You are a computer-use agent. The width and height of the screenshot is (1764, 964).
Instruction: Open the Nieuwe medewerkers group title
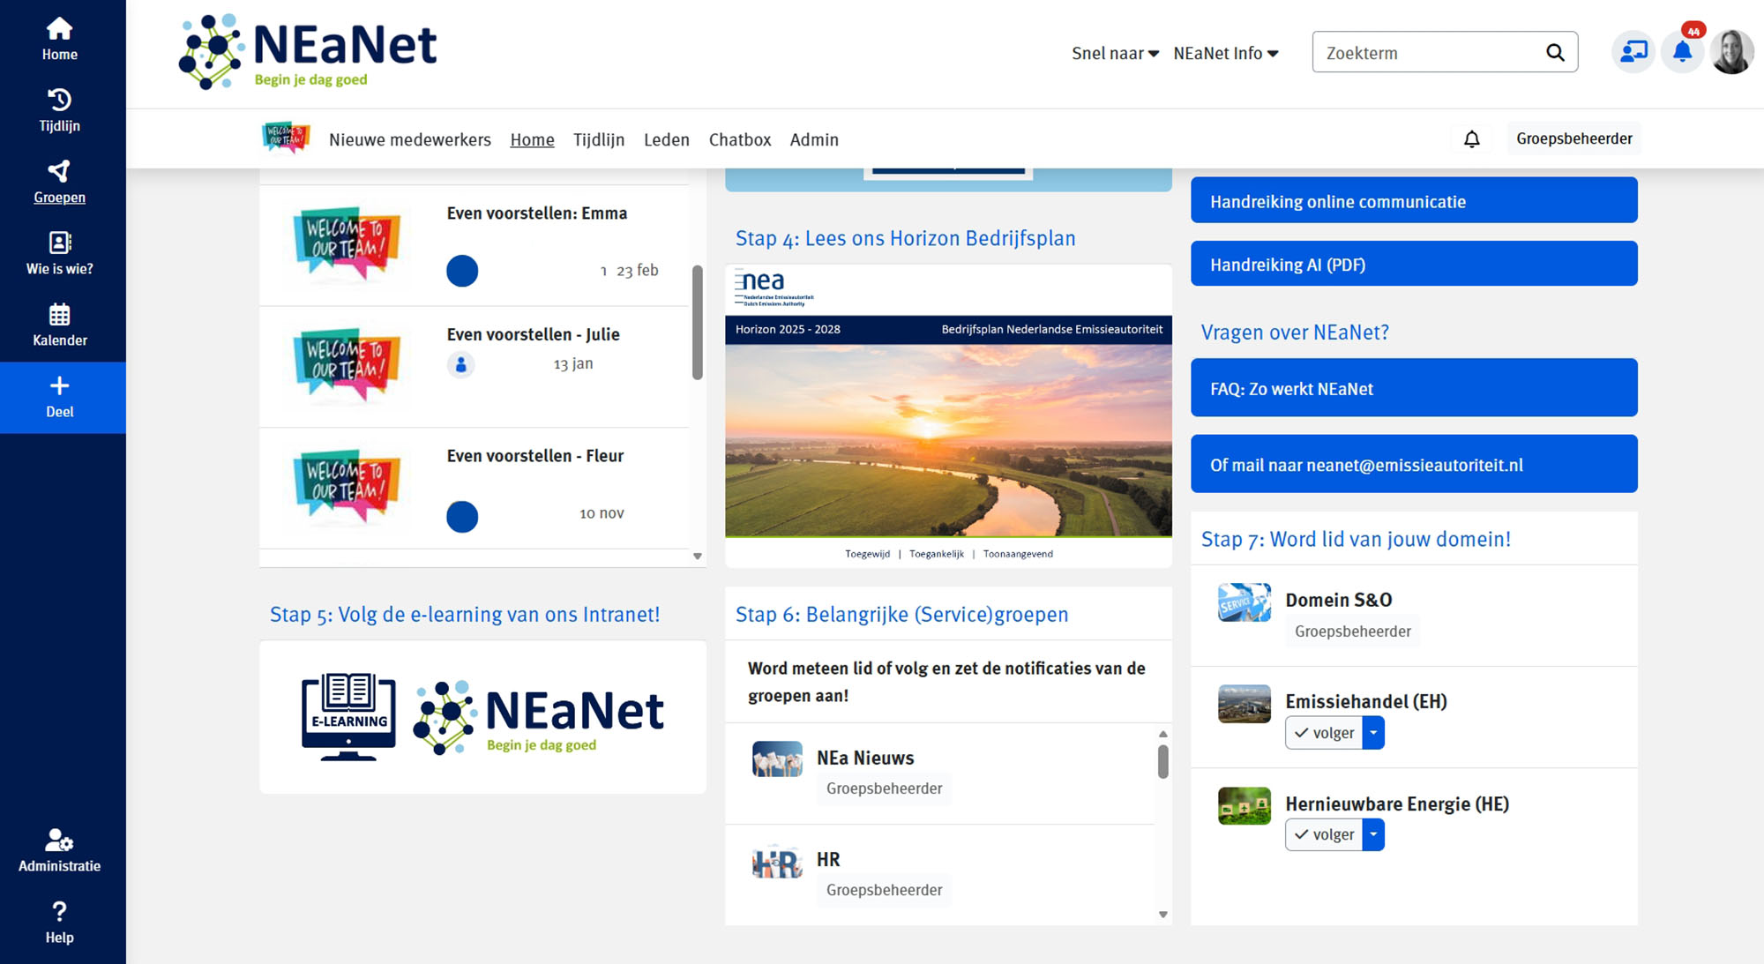[x=410, y=139]
